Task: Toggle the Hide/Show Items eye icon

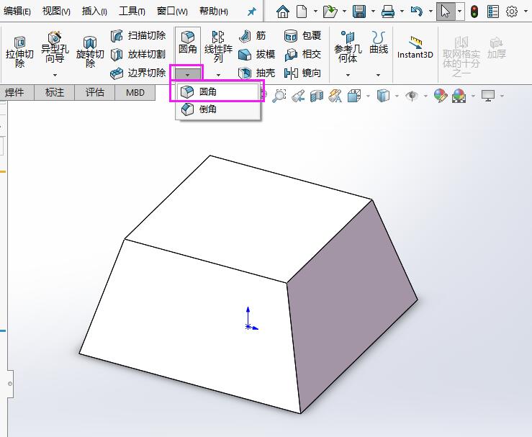Action: pos(412,96)
